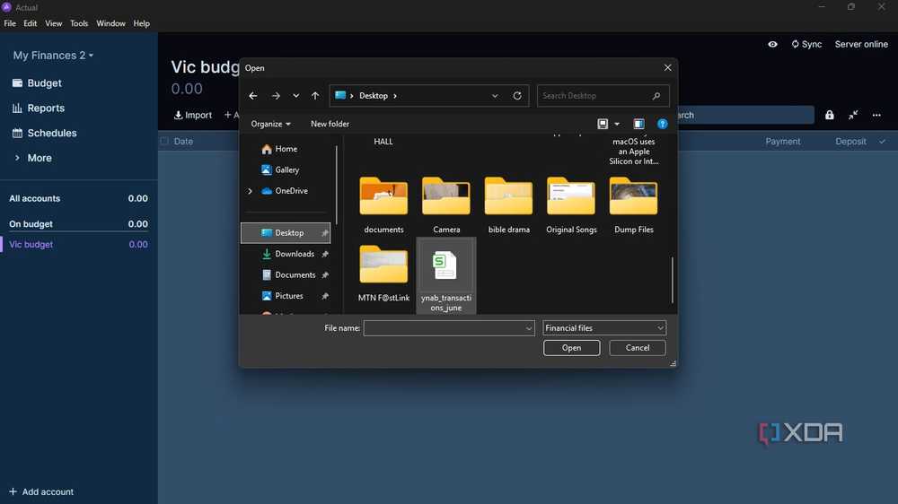Select the ynab_transactions_june file

coord(446,275)
